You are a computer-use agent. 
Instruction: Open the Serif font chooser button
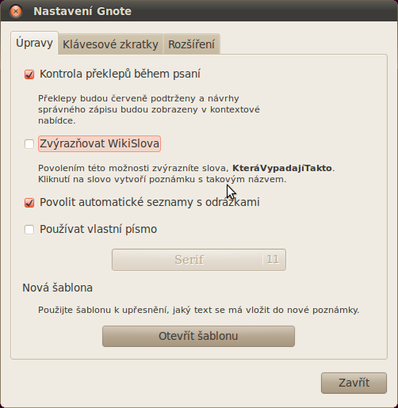click(x=199, y=260)
